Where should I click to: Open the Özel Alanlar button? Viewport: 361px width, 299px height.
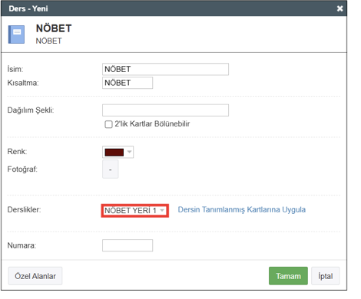35,276
